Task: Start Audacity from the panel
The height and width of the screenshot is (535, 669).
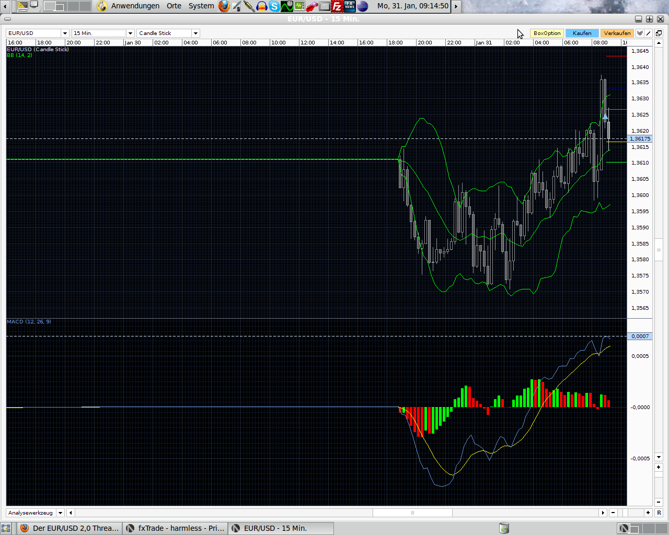Action: 261,6
